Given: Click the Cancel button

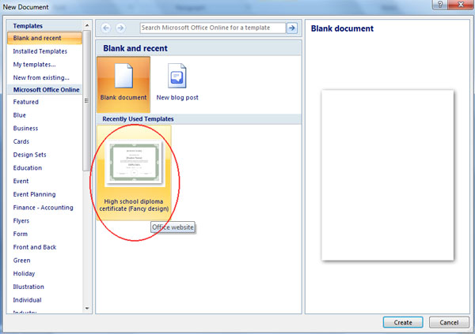Looking at the screenshot, I should pyautogui.click(x=449, y=322).
